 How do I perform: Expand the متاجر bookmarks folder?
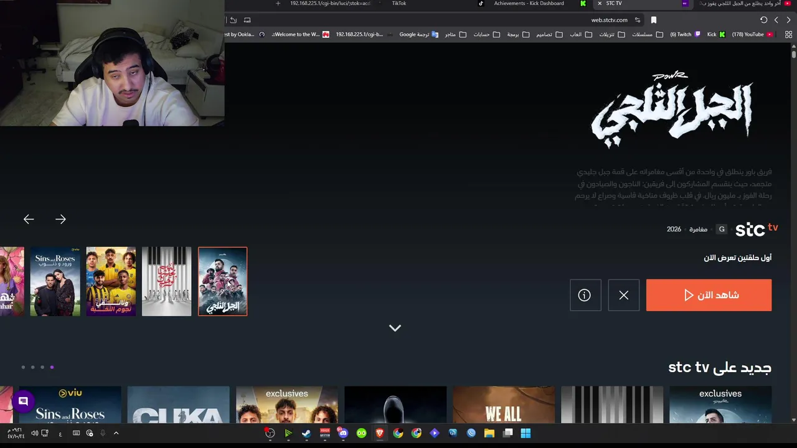(455, 34)
